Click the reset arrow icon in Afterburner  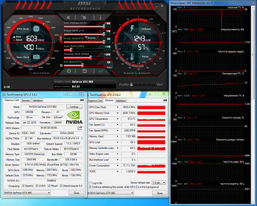85,71
